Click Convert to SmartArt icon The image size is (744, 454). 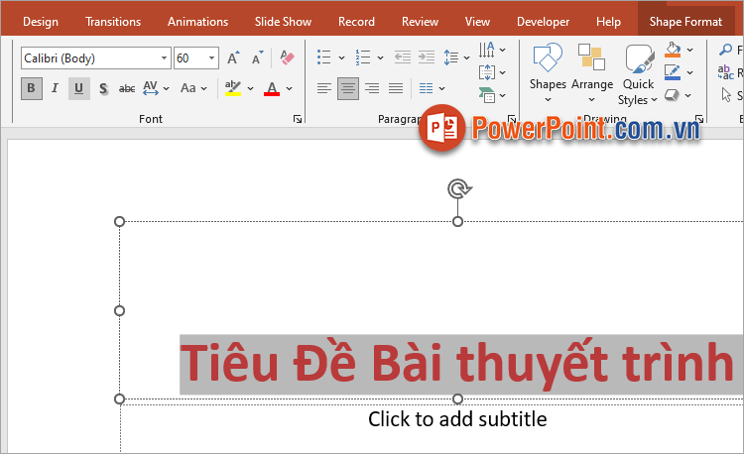[487, 95]
